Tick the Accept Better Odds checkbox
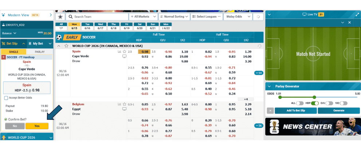The image size is (361, 150). (6, 98)
